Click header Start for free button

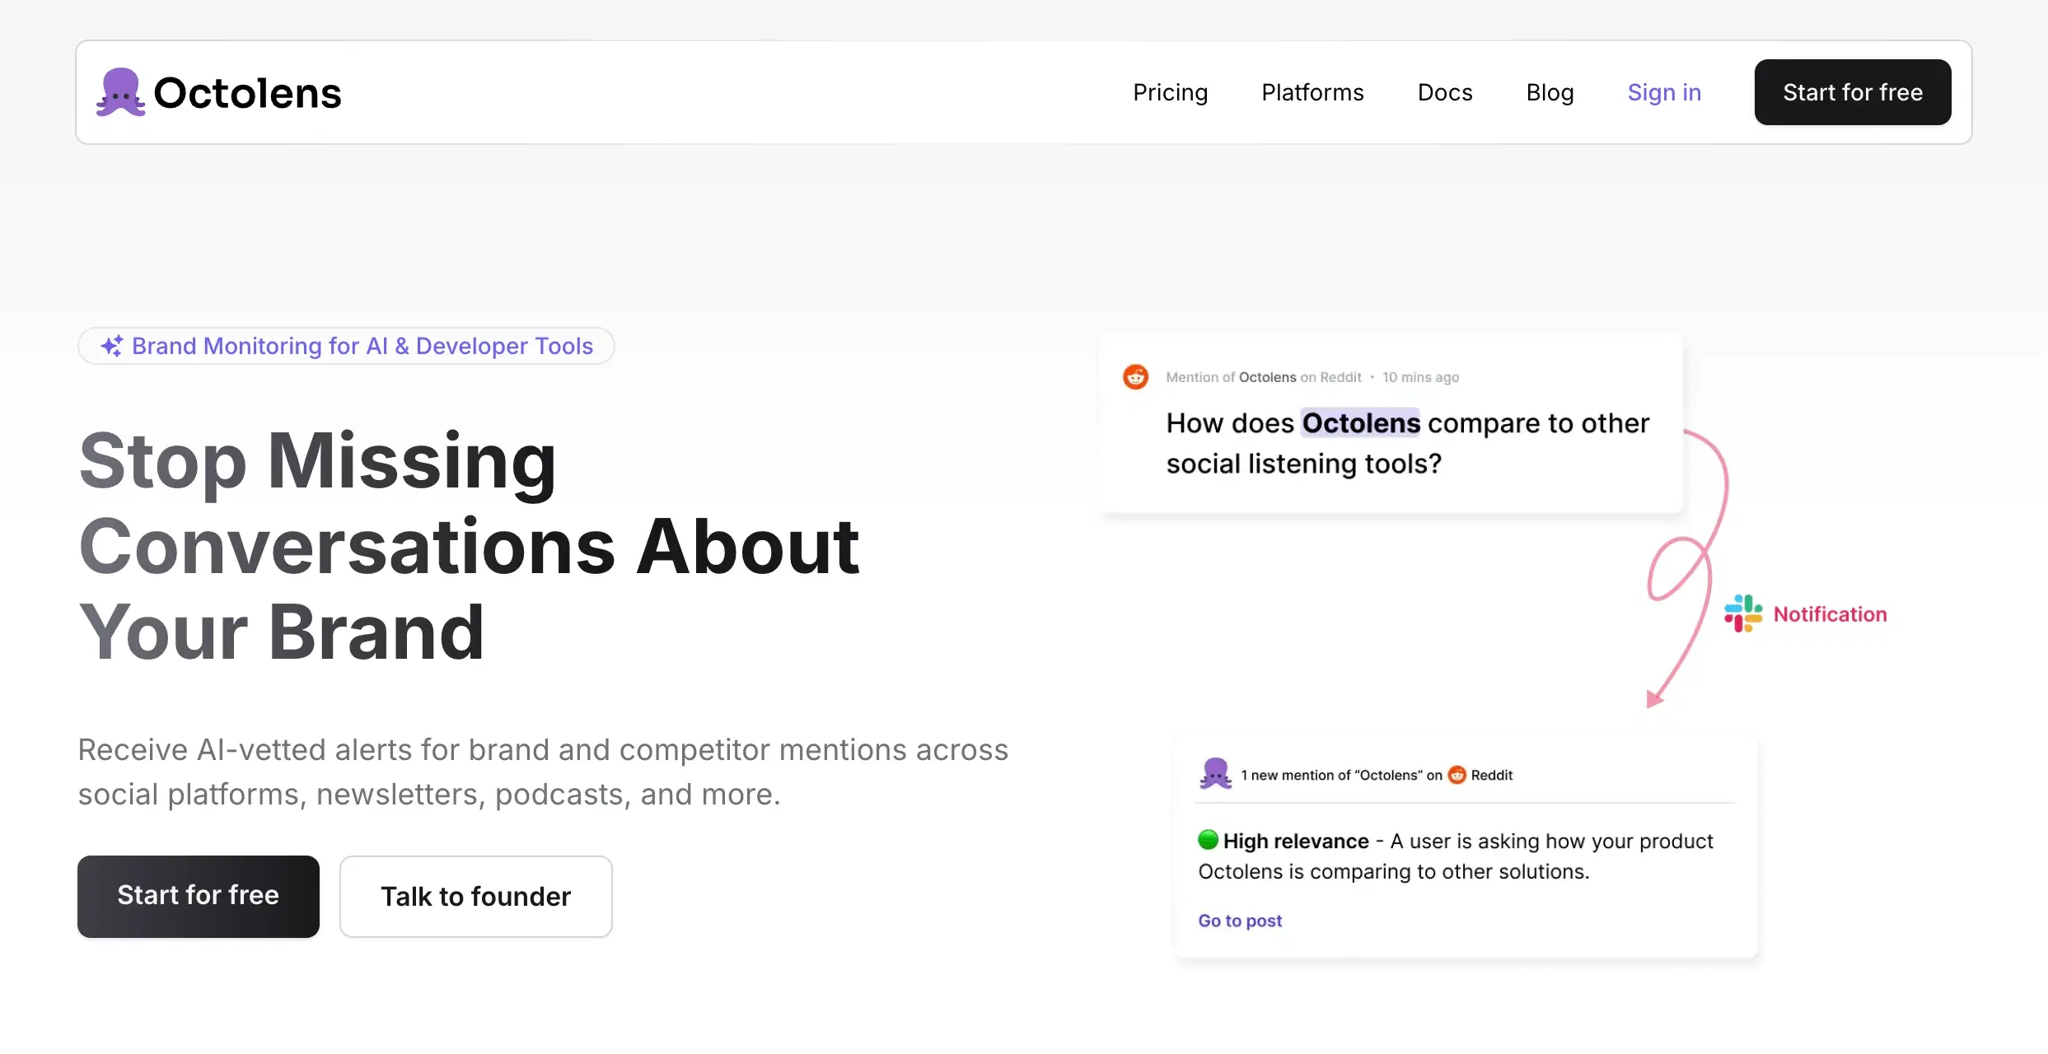(x=1853, y=92)
